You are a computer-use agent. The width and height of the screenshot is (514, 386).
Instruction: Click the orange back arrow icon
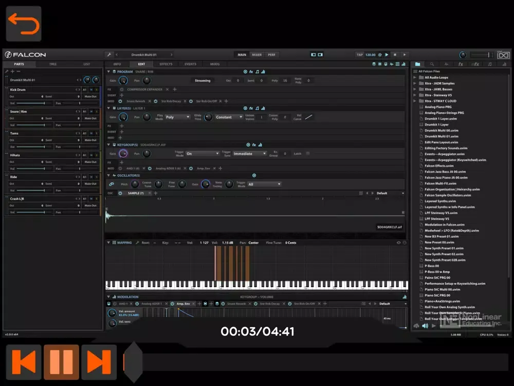click(24, 24)
